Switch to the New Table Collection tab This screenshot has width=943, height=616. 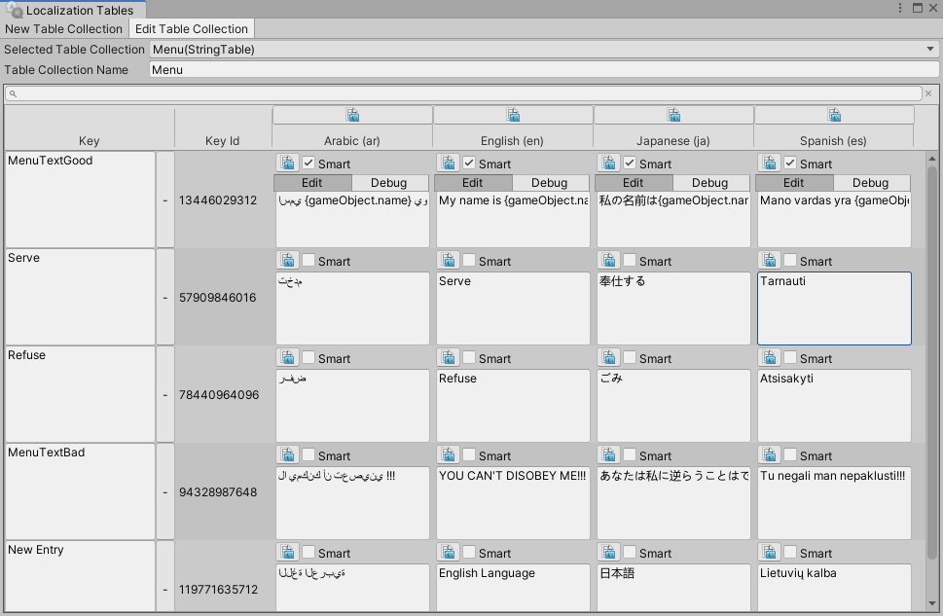pyautogui.click(x=63, y=28)
